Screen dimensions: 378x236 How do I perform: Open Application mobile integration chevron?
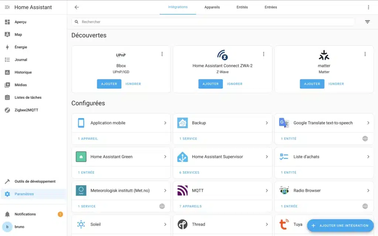coord(165,123)
